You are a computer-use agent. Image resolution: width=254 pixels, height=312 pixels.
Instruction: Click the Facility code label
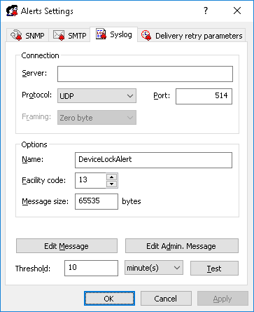point(44,180)
